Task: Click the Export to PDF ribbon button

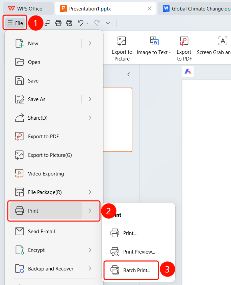Action: (184, 48)
